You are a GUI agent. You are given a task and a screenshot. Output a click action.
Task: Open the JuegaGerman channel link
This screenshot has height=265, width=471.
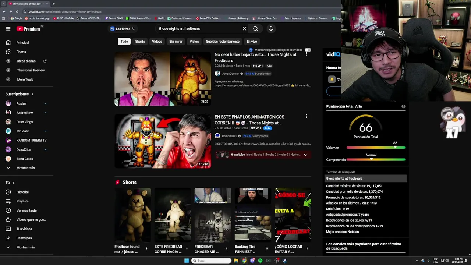click(x=230, y=74)
